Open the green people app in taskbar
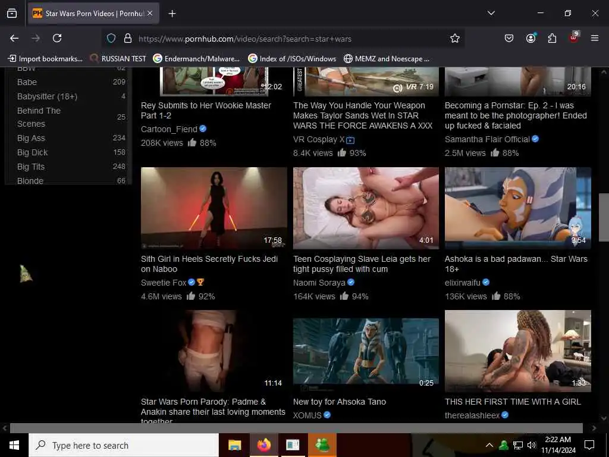This screenshot has width=609, height=457. 322,445
